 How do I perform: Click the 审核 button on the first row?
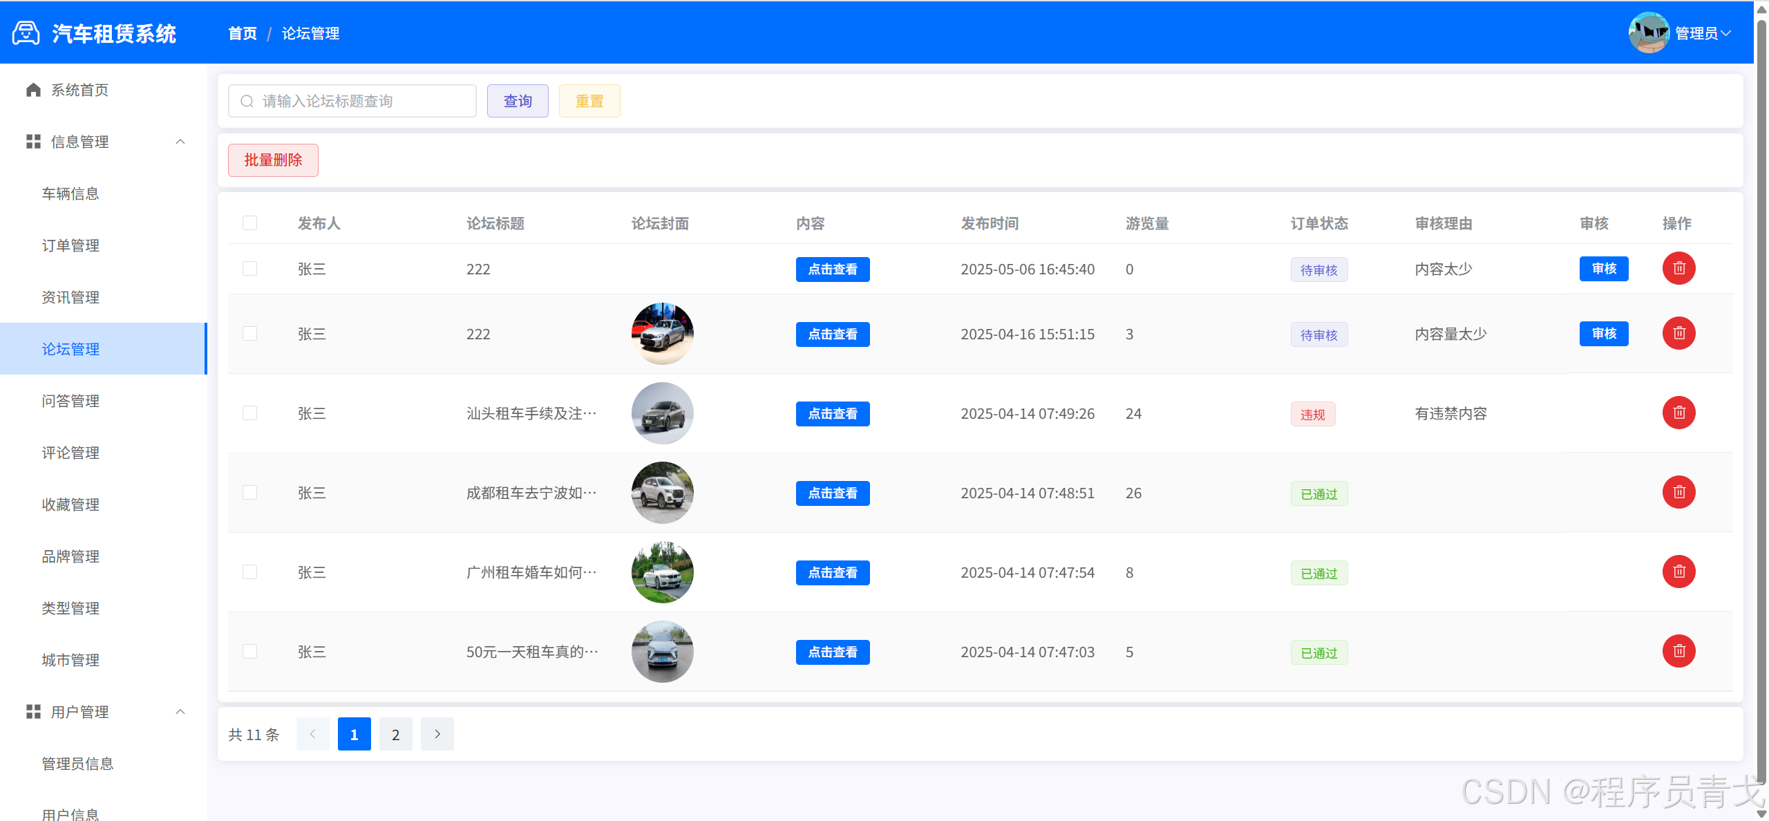click(x=1604, y=269)
